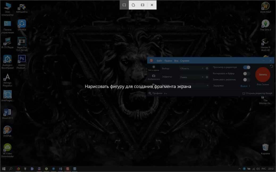Open the Windows Start menu
The image size is (276, 172).
4,169
